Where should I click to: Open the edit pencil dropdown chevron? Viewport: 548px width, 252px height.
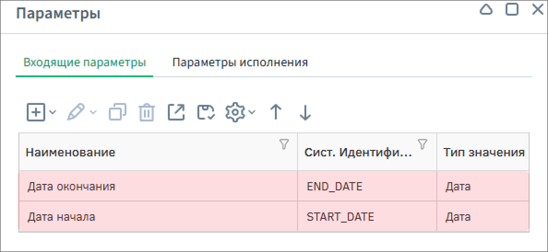pos(93,112)
